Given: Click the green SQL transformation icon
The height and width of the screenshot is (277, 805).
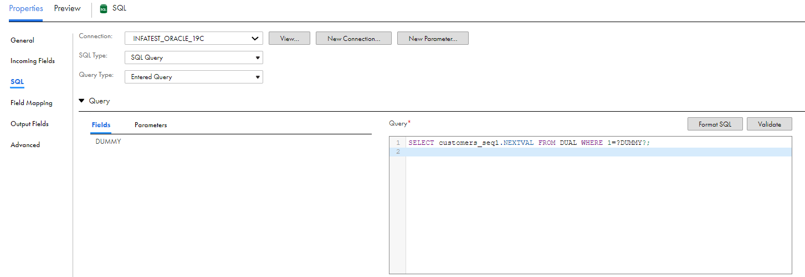Looking at the screenshot, I should click(103, 9).
